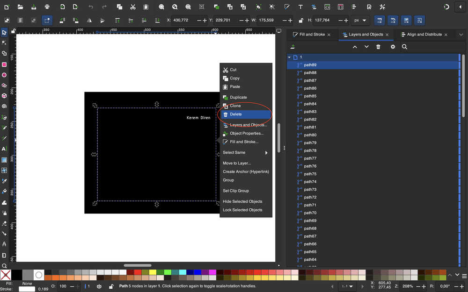
Task: Lower selection to bottom
Action: point(157,20)
